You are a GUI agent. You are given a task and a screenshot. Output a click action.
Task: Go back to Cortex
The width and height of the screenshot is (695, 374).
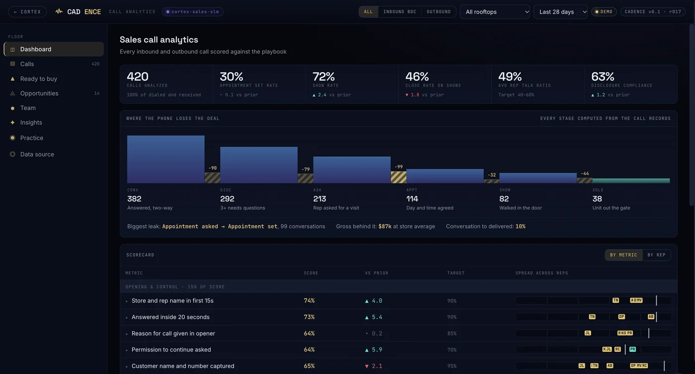[x=28, y=12]
